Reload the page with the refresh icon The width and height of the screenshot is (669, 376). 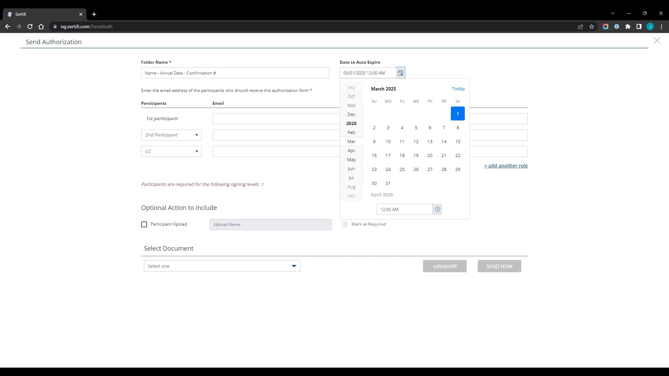point(30,26)
